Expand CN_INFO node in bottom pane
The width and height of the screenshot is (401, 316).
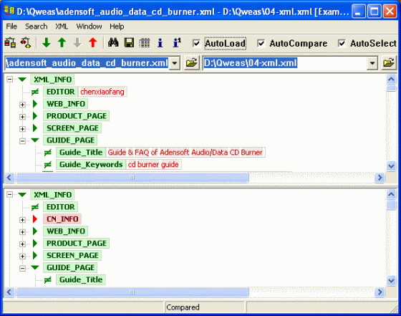pos(22,219)
